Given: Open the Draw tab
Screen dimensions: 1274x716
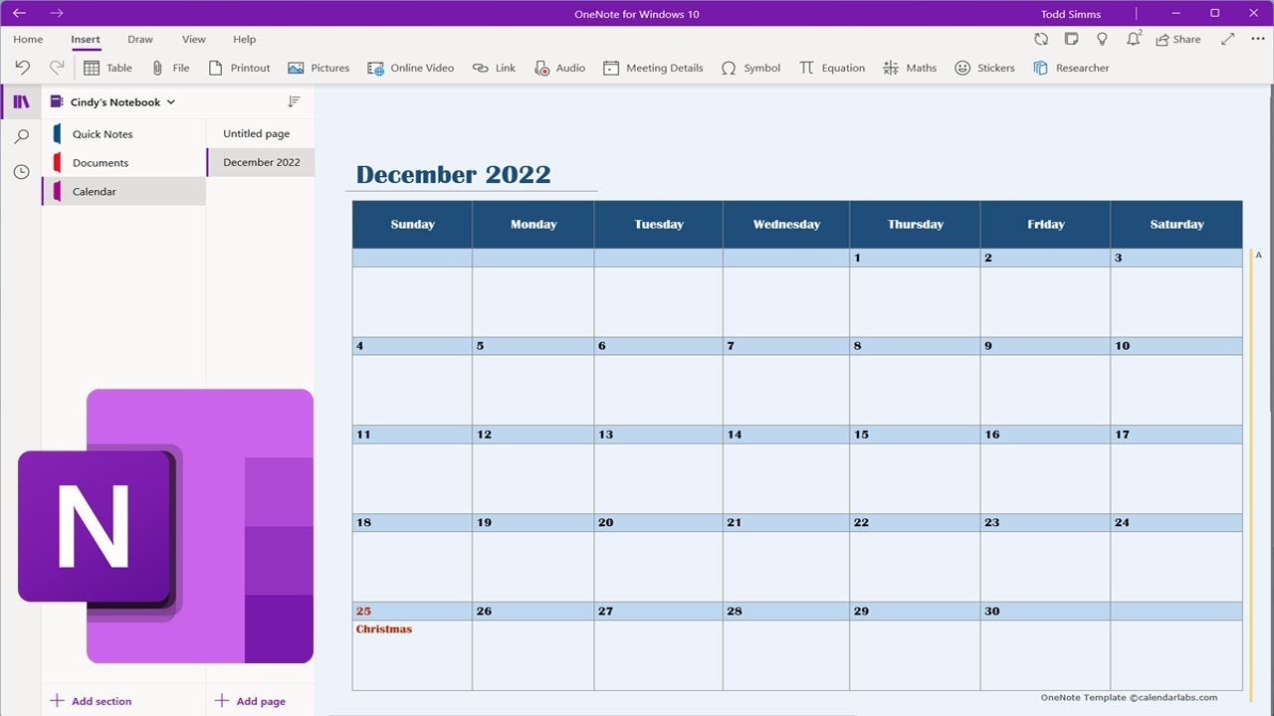Looking at the screenshot, I should click(x=140, y=39).
